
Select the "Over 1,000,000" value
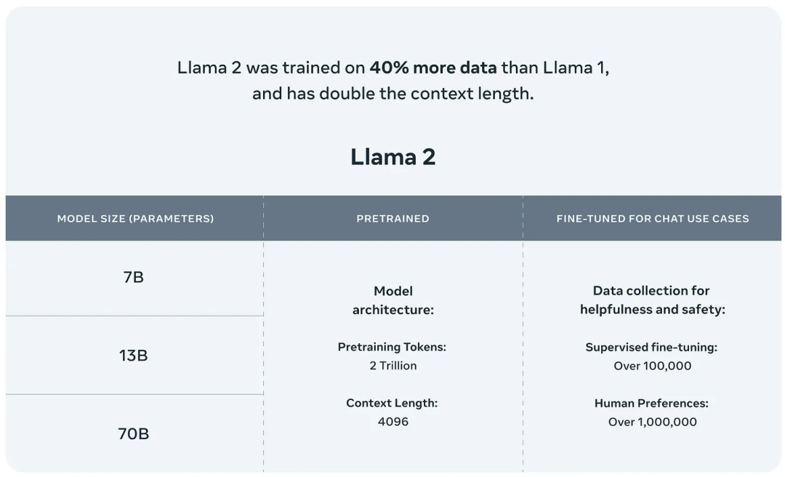pos(652,422)
